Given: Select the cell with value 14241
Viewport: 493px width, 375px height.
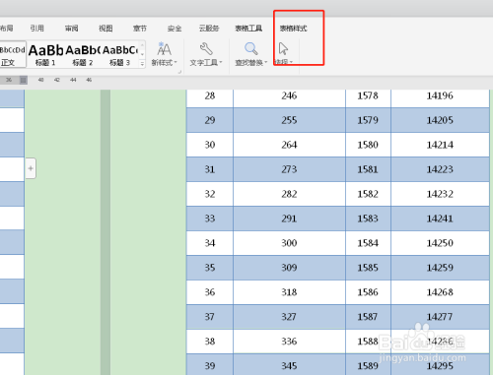Looking at the screenshot, I should (x=440, y=219).
